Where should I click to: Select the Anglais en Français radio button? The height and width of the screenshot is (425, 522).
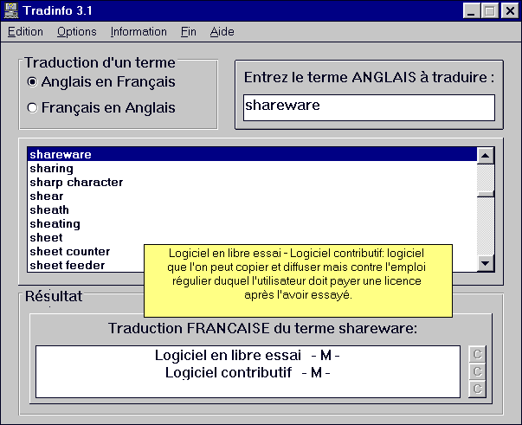pyautogui.click(x=33, y=82)
